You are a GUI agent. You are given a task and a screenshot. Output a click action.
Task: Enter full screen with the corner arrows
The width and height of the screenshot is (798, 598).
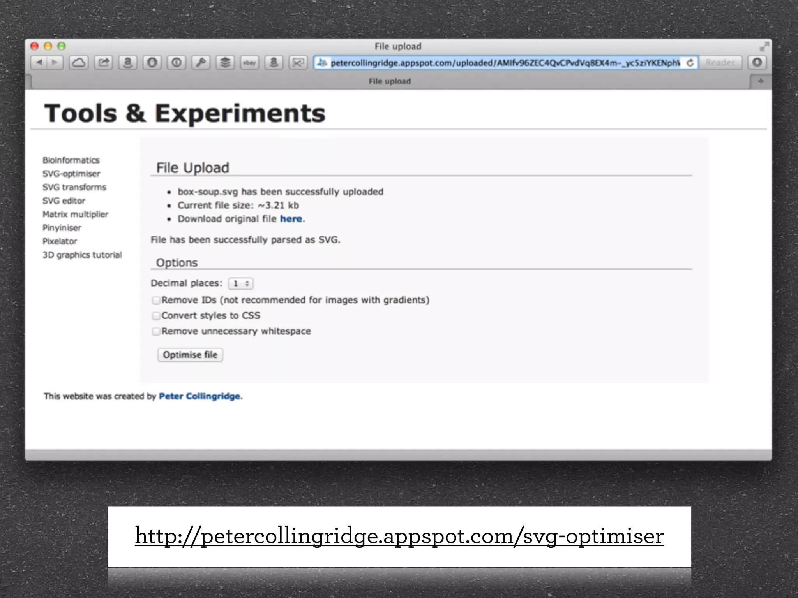tap(764, 47)
